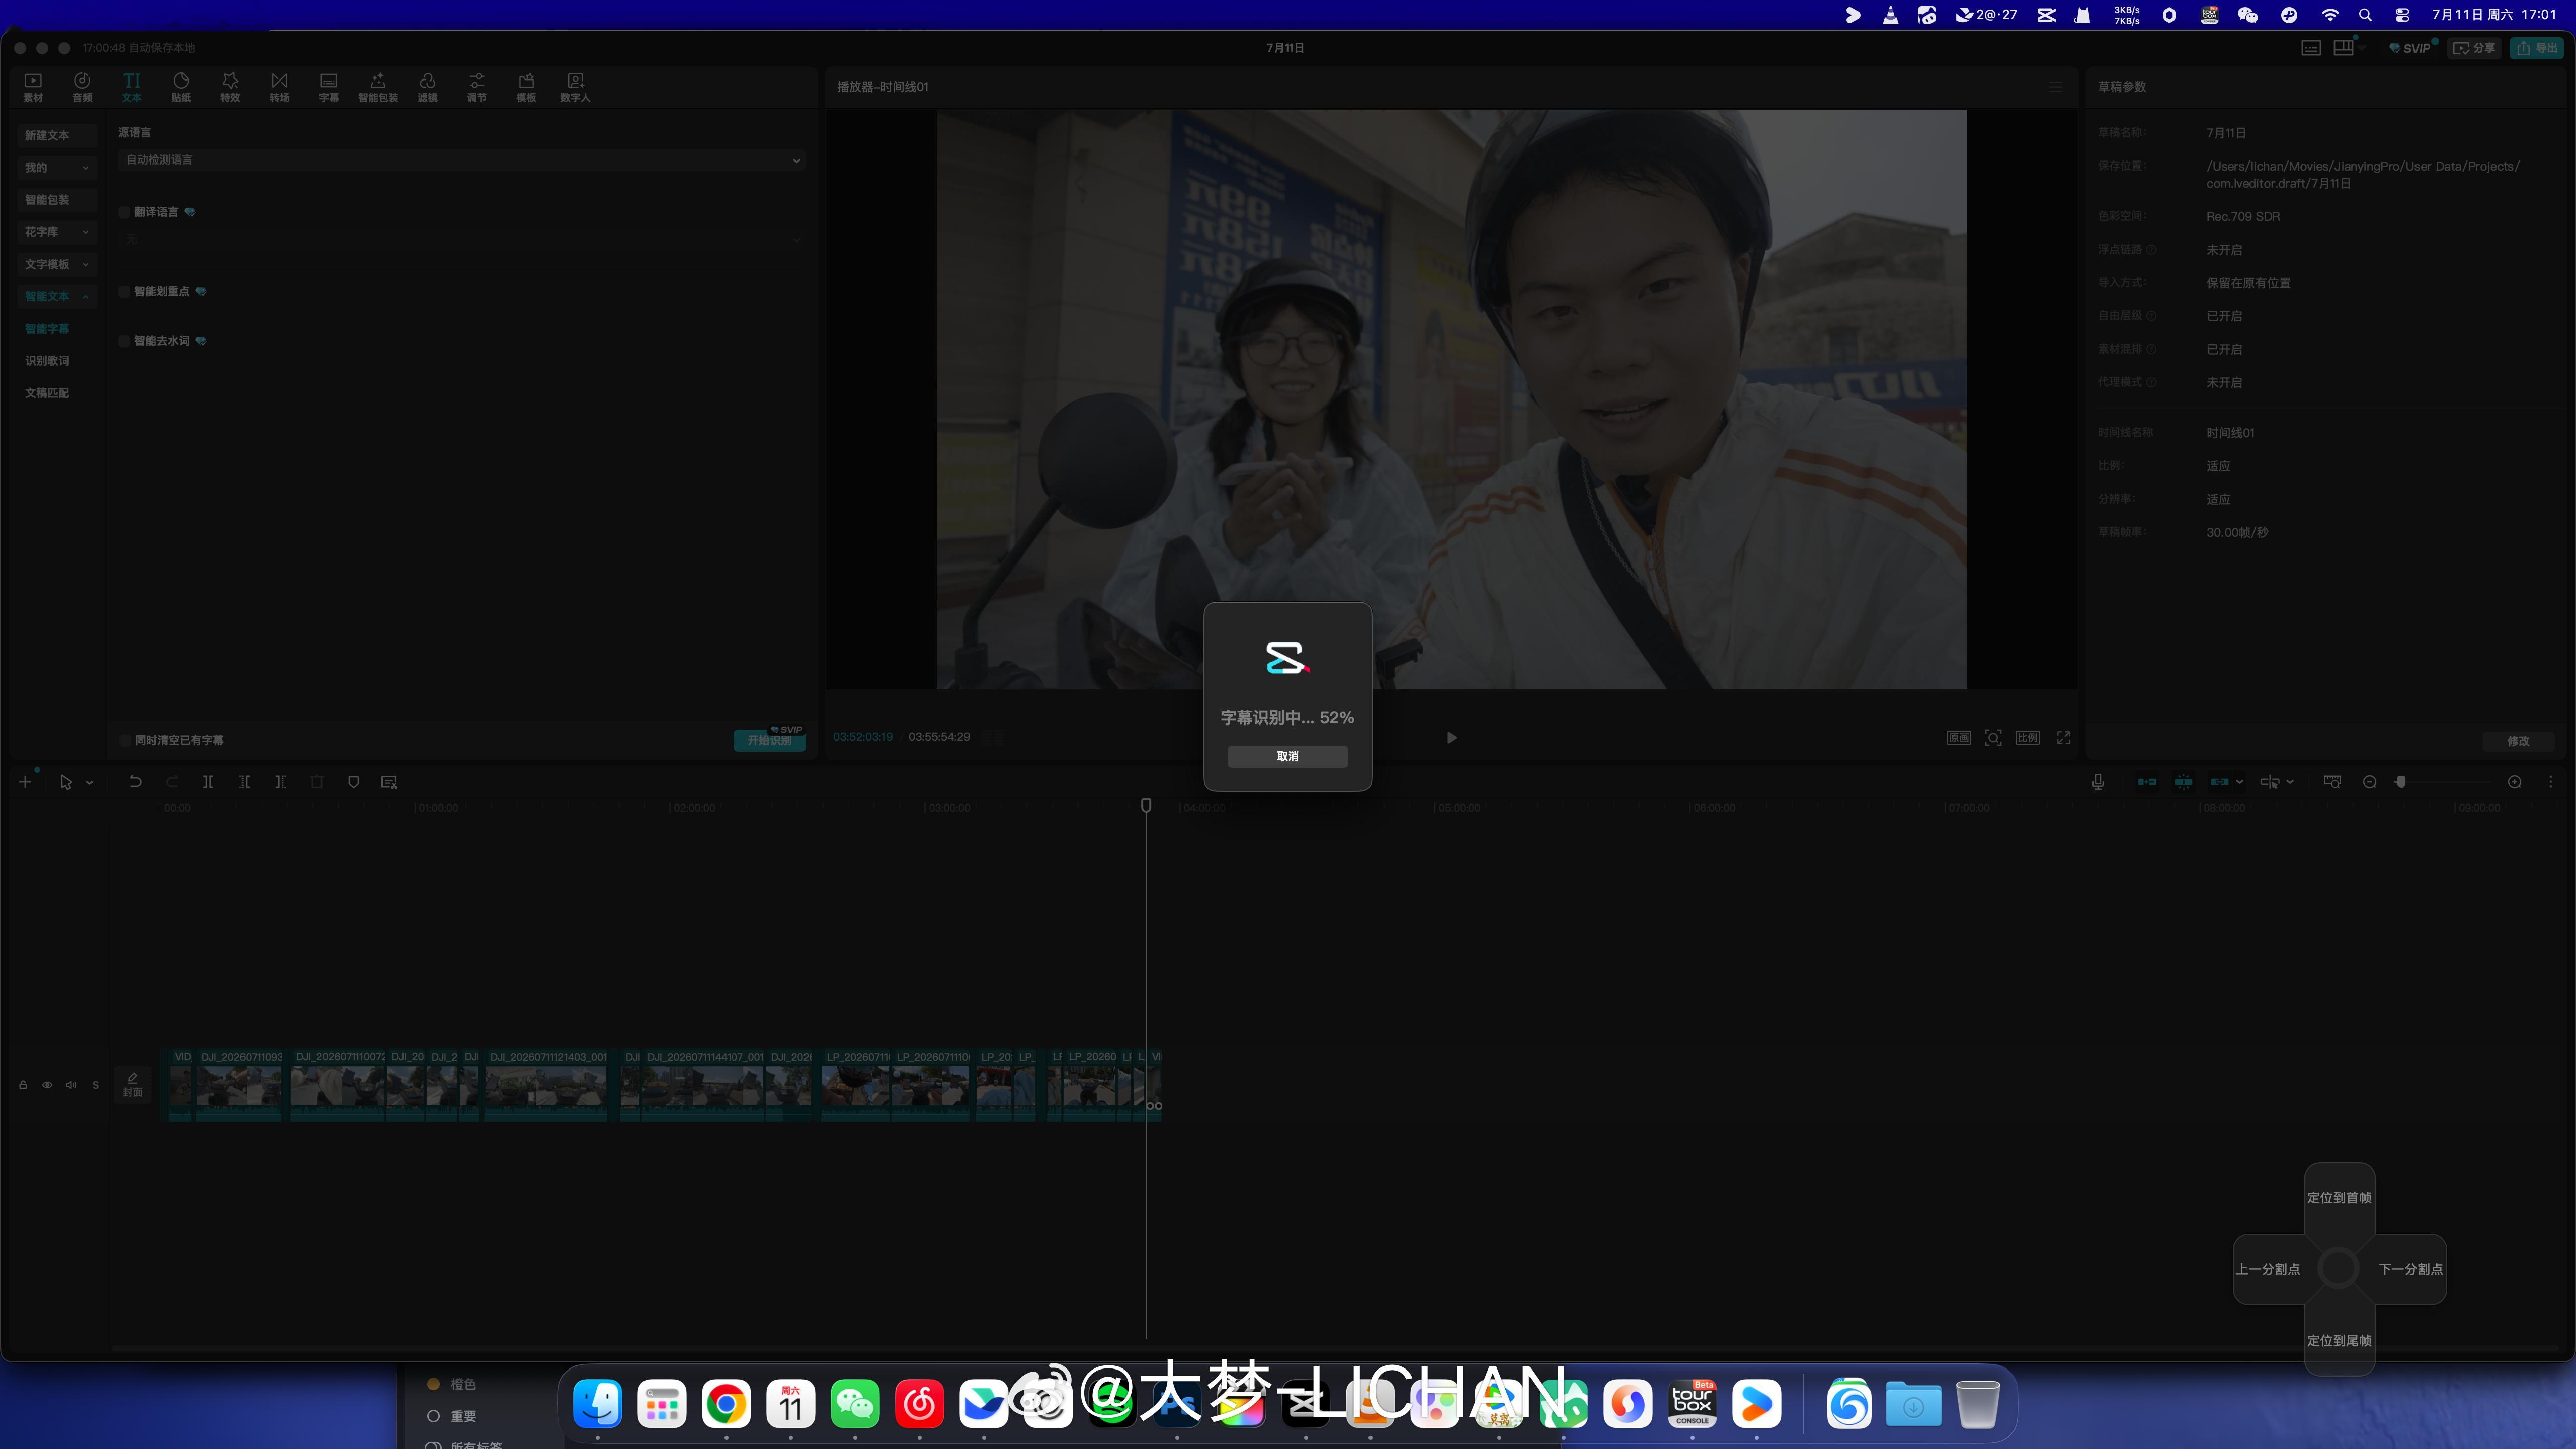Click the playhead marker on timeline ruler

coord(1146,805)
